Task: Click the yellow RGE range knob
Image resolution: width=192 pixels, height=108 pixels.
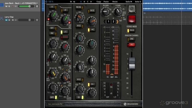Action: (53, 73)
